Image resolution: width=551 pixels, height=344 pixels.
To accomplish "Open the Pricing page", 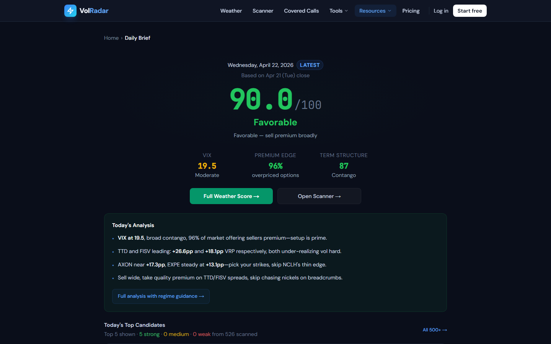I will tap(411, 11).
